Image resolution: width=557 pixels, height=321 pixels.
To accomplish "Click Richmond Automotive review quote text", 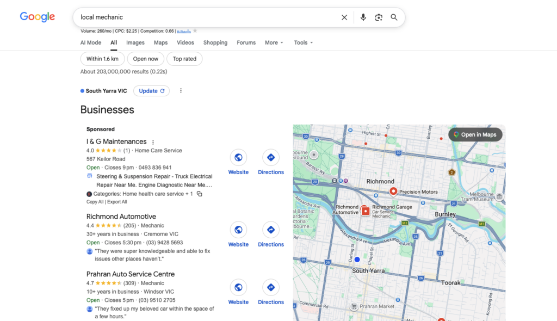I will (152, 255).
